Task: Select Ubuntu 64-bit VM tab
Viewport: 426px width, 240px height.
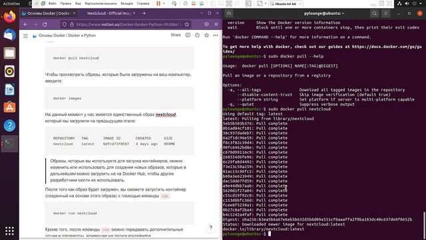Action: tap(286, 4)
